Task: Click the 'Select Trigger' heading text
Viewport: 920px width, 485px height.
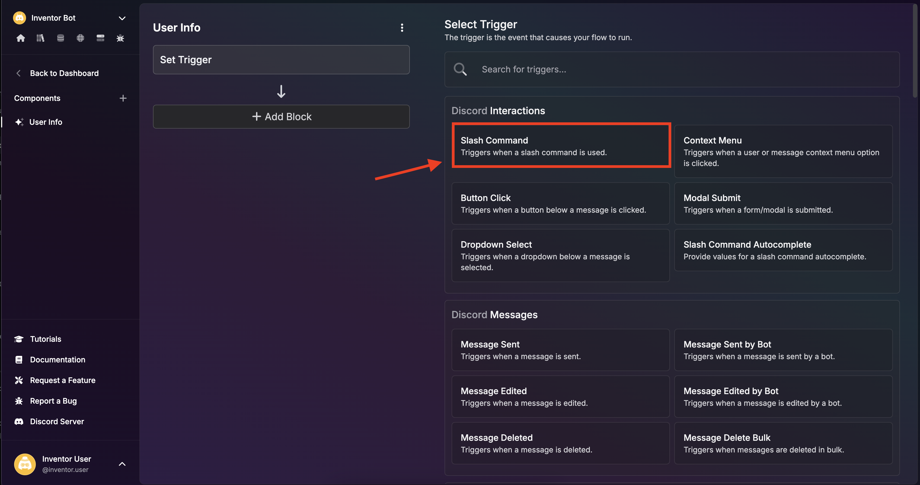Action: tap(481, 24)
